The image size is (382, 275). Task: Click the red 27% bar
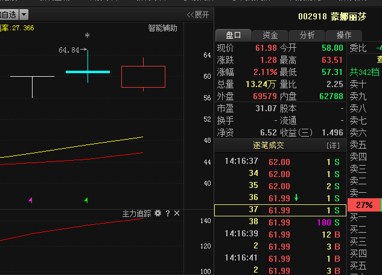(x=364, y=205)
